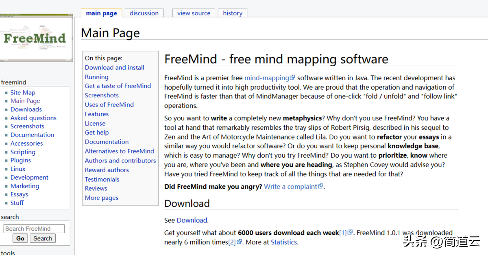This screenshot has height=255, width=488.
Task: Open Asked questions sidebar link
Action: tap(33, 118)
